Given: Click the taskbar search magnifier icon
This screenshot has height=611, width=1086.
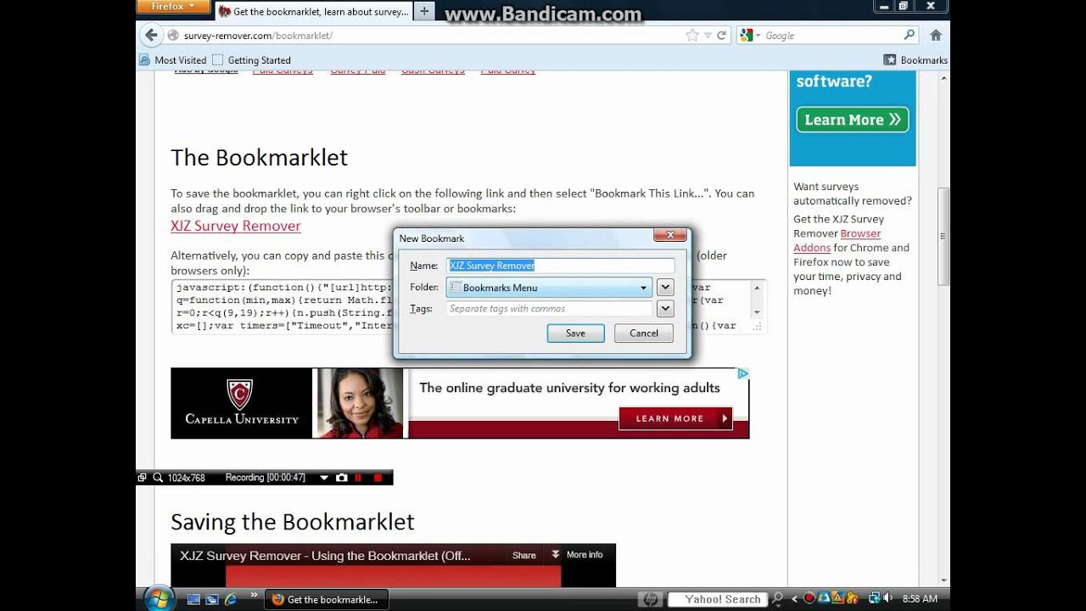Looking at the screenshot, I should [x=777, y=599].
